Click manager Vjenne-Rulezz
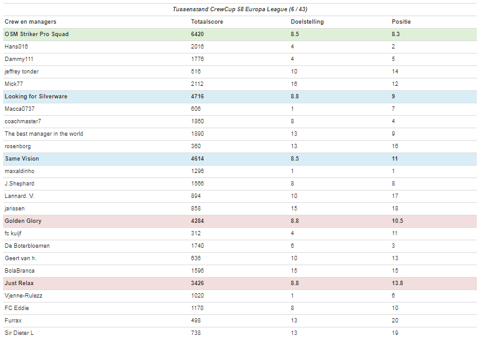 click(x=24, y=296)
